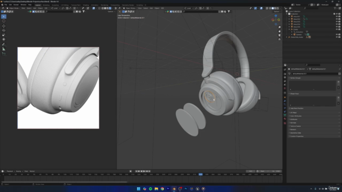
Task: Open Premiere Pro from the taskbar
Action: pos(168,189)
